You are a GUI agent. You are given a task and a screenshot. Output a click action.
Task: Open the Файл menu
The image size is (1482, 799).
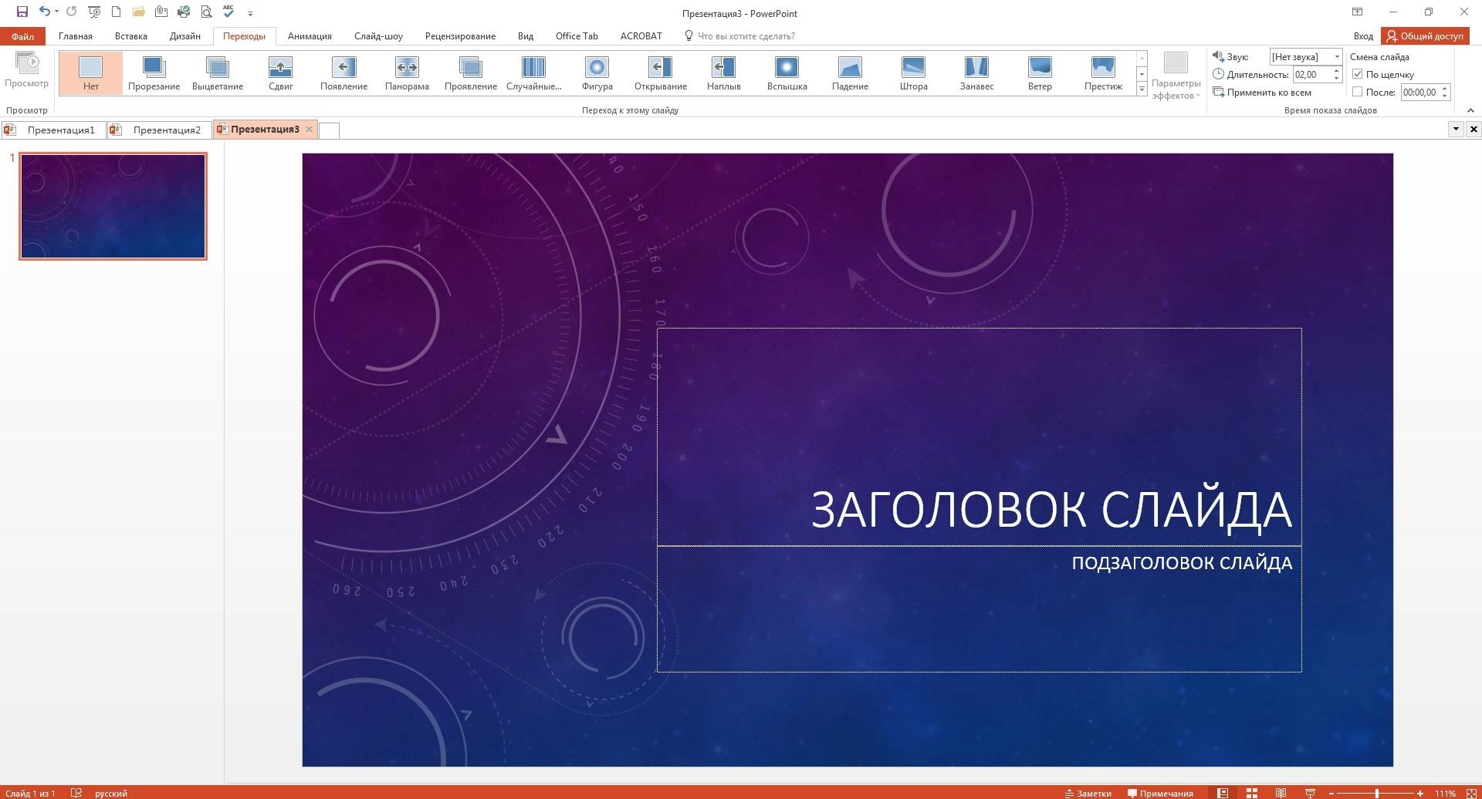coord(22,36)
